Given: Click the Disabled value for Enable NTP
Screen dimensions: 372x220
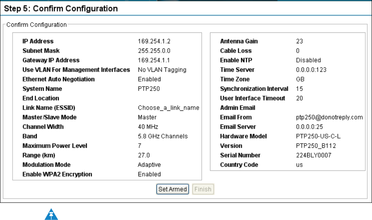Looking at the screenshot, I should coord(308,60).
